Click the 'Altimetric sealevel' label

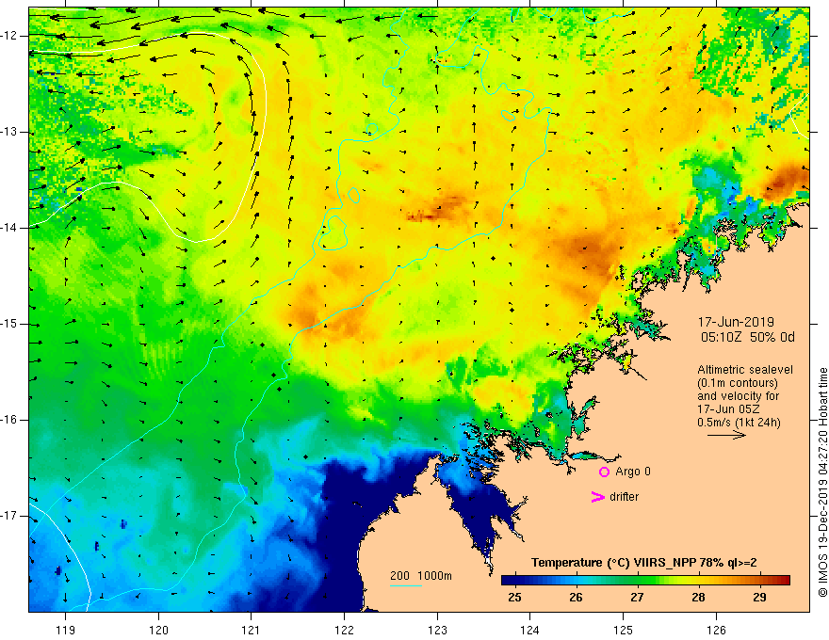[x=745, y=370]
